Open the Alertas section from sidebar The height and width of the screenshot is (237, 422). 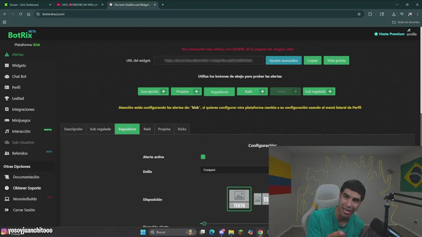[x=17, y=54]
